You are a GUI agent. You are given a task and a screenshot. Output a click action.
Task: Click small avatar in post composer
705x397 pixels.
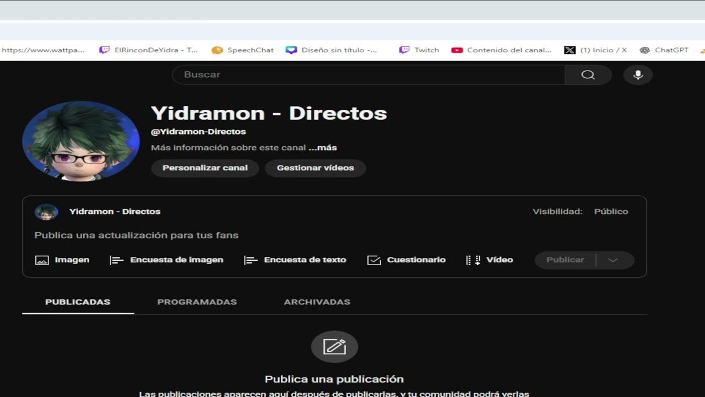coord(46,212)
